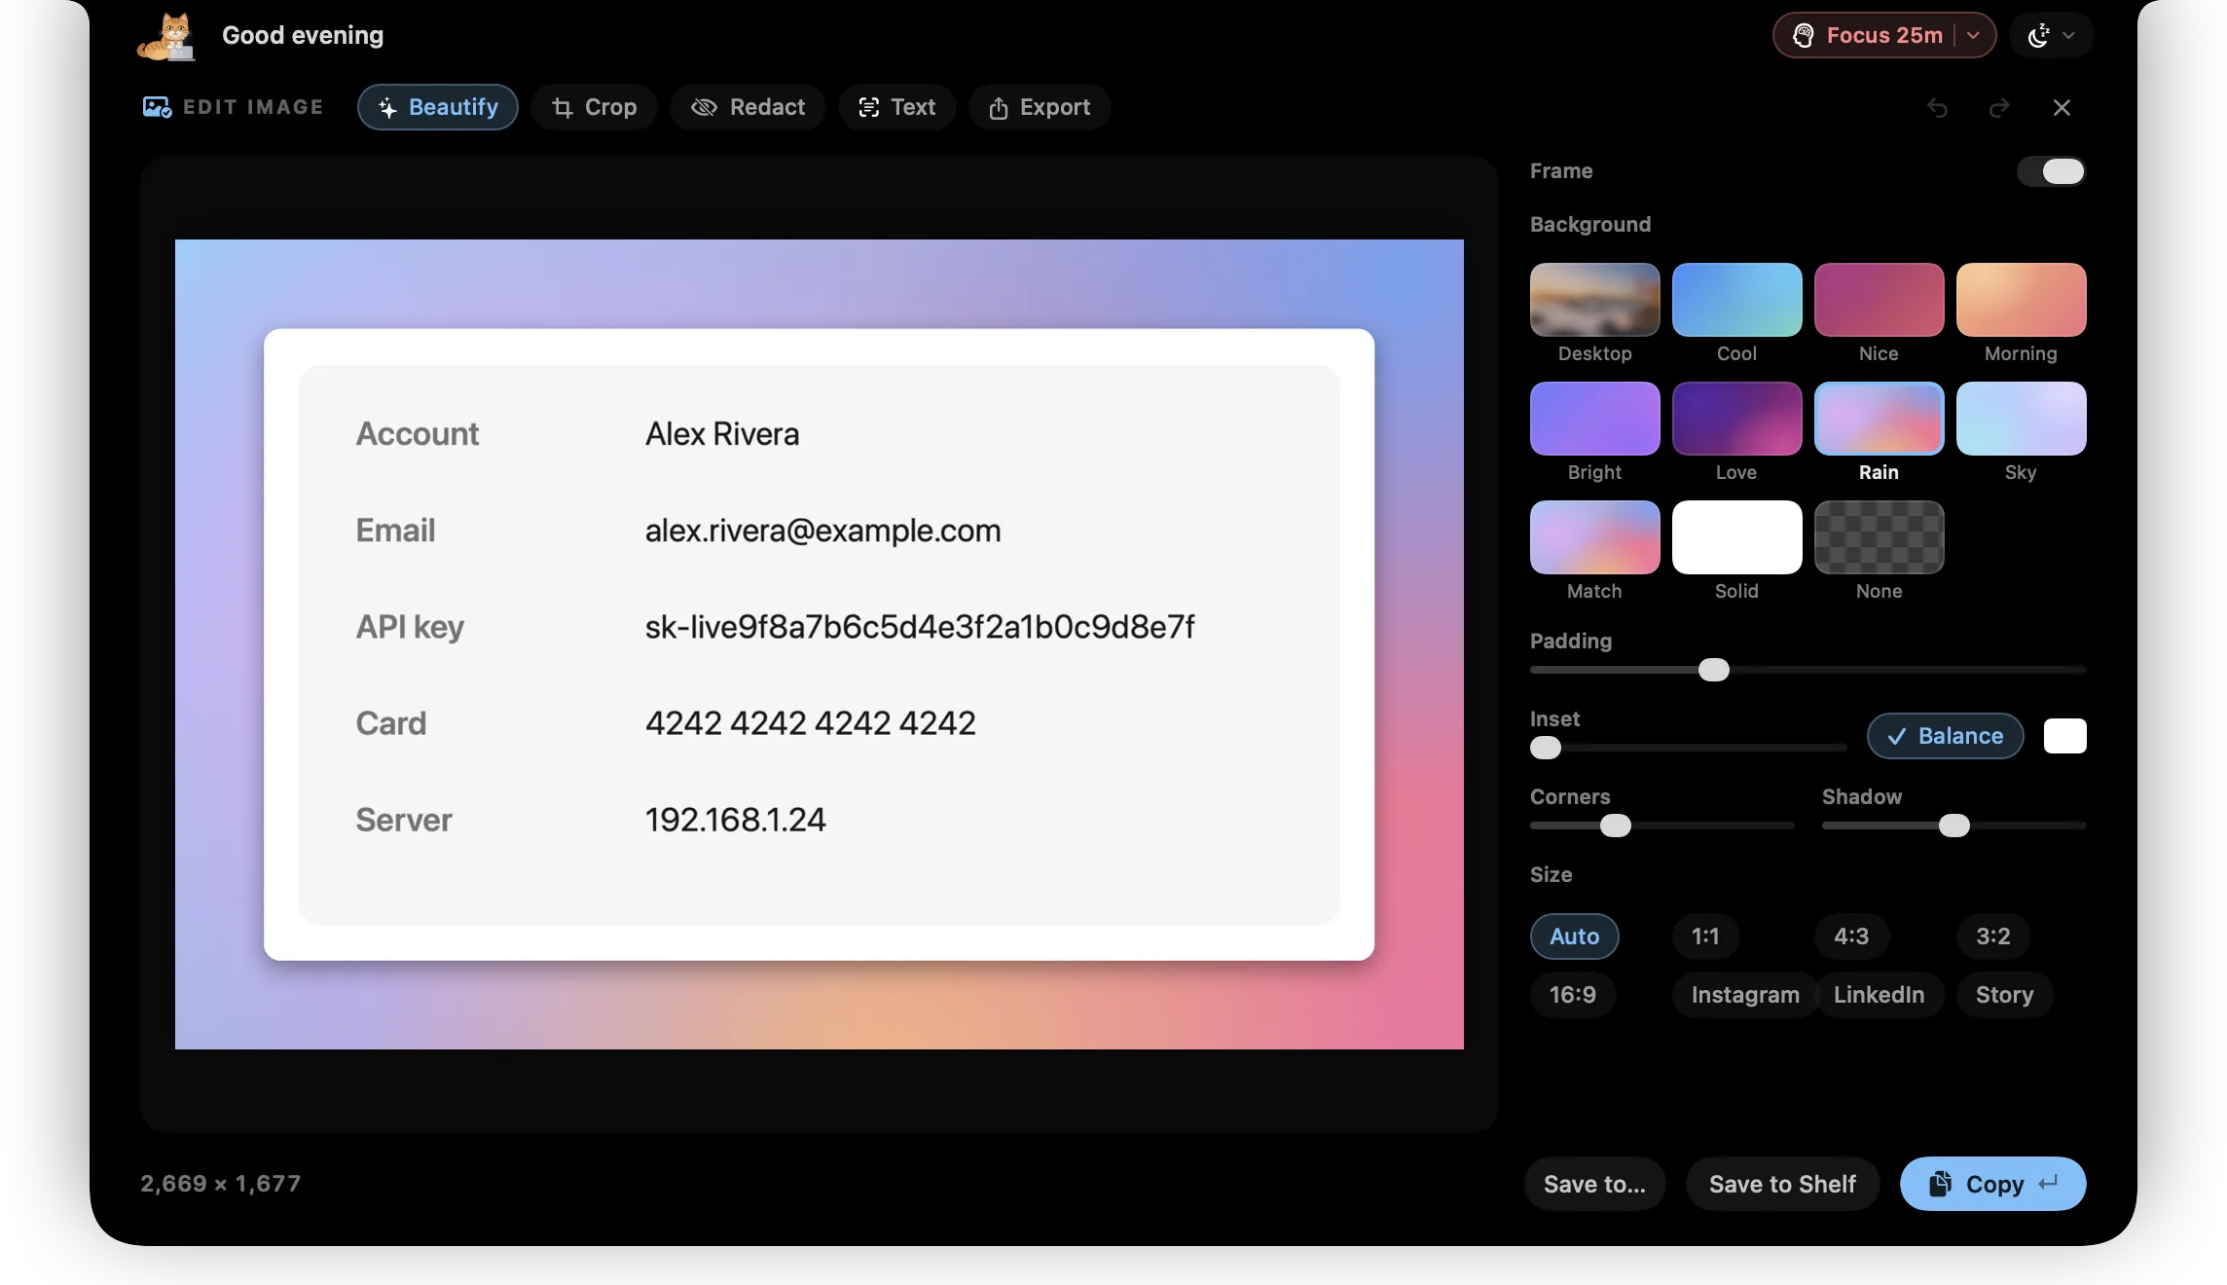The height and width of the screenshot is (1285, 2227).
Task: Click the Padding slider handle
Action: 1713,670
